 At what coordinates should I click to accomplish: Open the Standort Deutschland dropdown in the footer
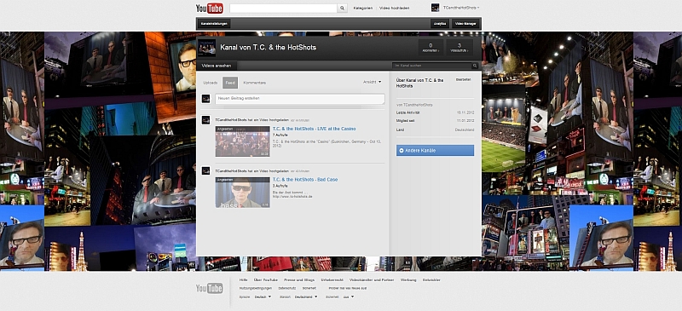pos(306,297)
